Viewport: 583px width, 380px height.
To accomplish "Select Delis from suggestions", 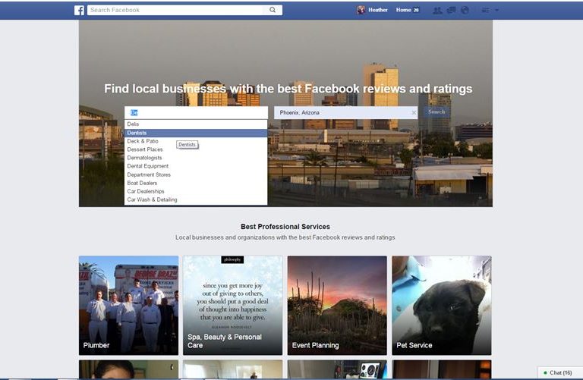I will point(196,124).
